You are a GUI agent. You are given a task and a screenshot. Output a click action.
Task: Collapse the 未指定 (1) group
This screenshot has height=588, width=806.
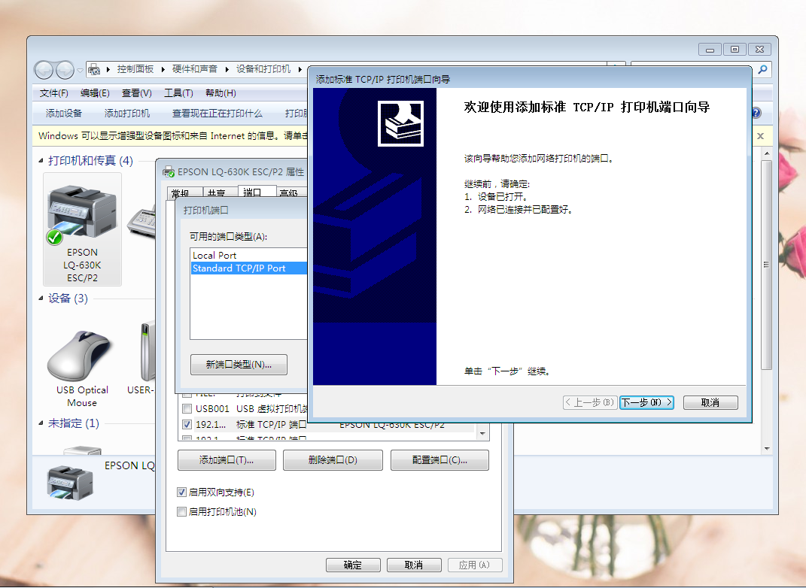point(41,423)
